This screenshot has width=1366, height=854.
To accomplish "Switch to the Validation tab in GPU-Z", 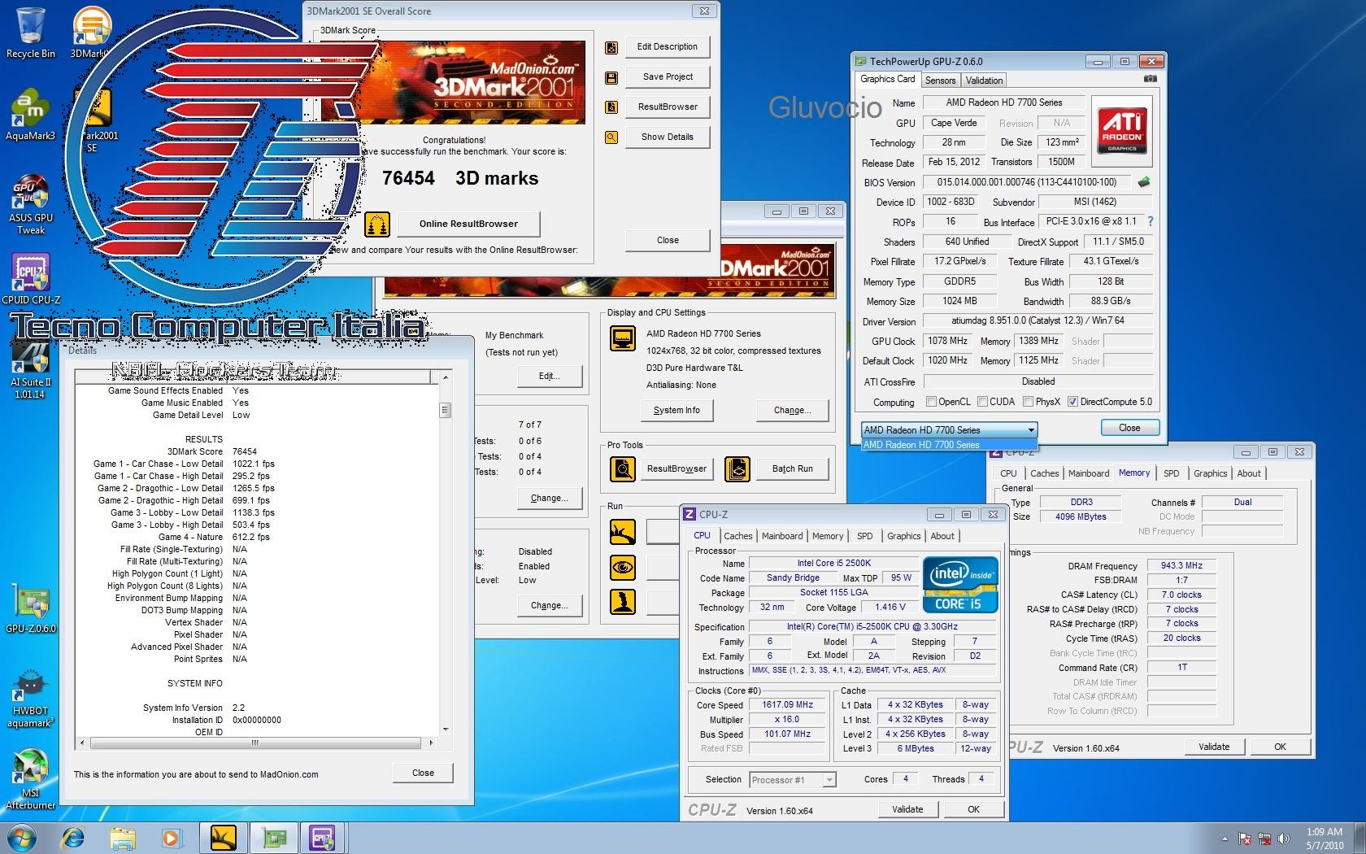I will [x=984, y=81].
